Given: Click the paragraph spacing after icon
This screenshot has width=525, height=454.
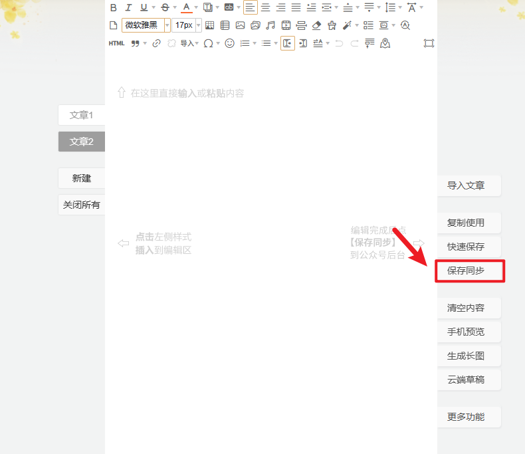Looking at the screenshot, I should point(369,7).
